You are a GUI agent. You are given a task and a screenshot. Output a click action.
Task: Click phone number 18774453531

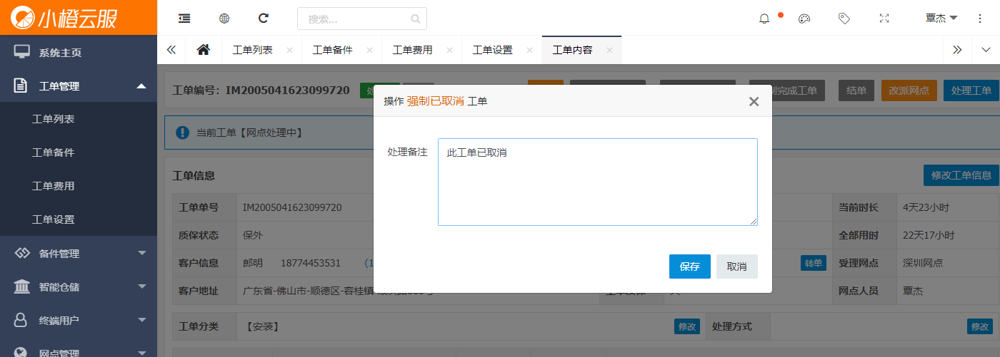pos(311,263)
